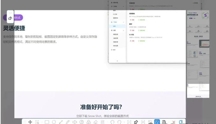Click the icon between OCR and blue tool
The image size is (216, 124).
pos(150,122)
